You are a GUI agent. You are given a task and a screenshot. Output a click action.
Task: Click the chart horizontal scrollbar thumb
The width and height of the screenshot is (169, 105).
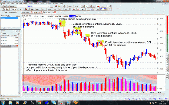[x=102, y=96]
